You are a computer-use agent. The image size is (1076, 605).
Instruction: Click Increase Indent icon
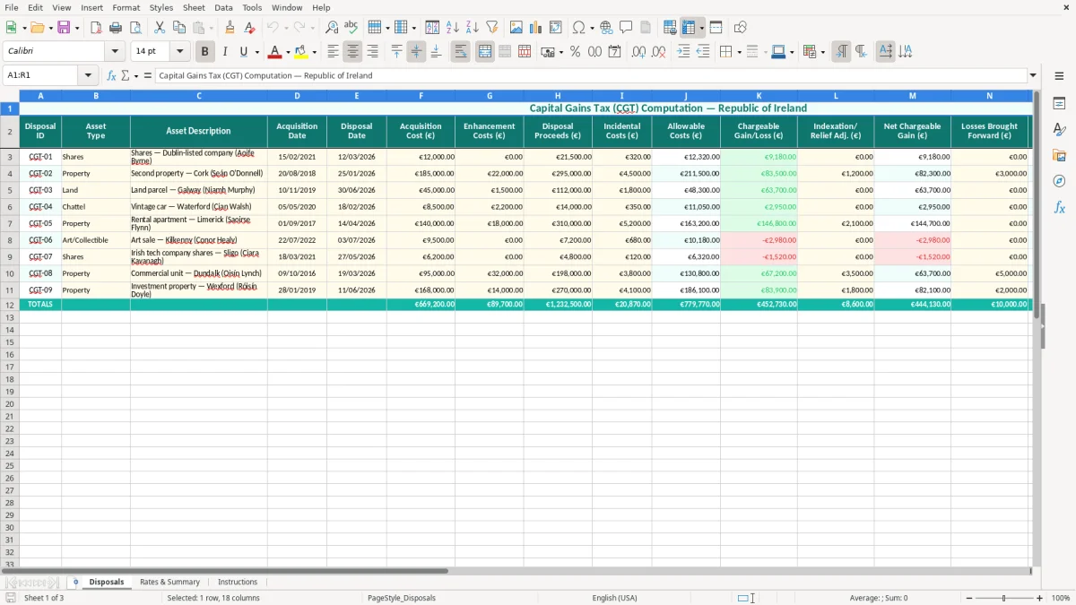tap(683, 52)
